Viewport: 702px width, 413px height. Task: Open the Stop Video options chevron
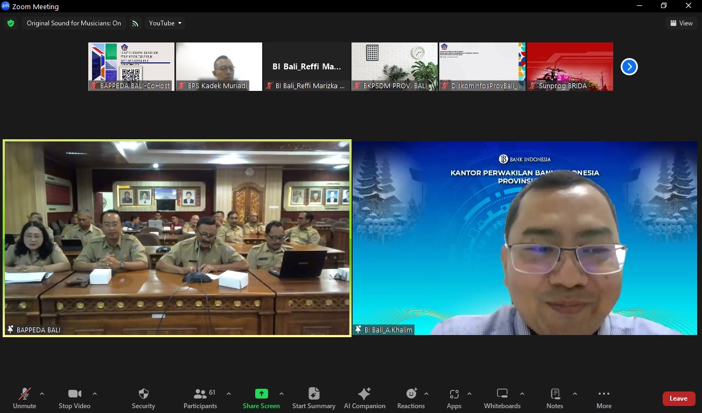[95, 393]
